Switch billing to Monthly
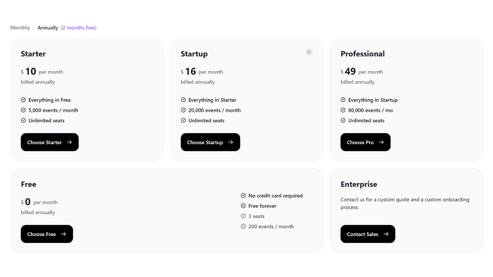Image resolution: width=493 pixels, height=277 pixels. click(20, 27)
